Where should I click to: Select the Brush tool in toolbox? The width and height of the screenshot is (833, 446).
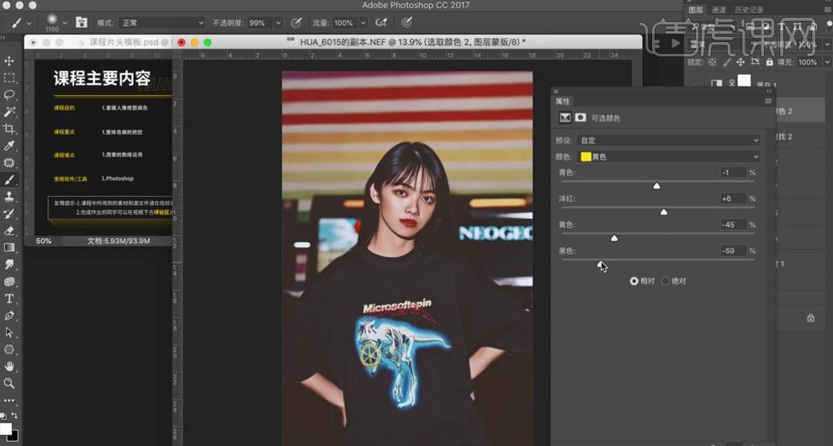click(x=9, y=180)
